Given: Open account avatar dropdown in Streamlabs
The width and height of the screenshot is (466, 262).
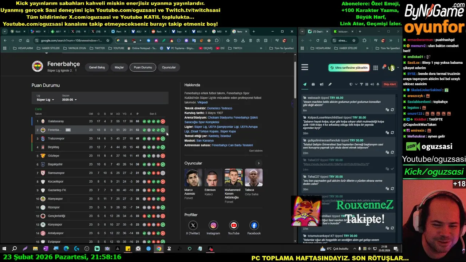Looking at the screenshot, I should (392, 68).
